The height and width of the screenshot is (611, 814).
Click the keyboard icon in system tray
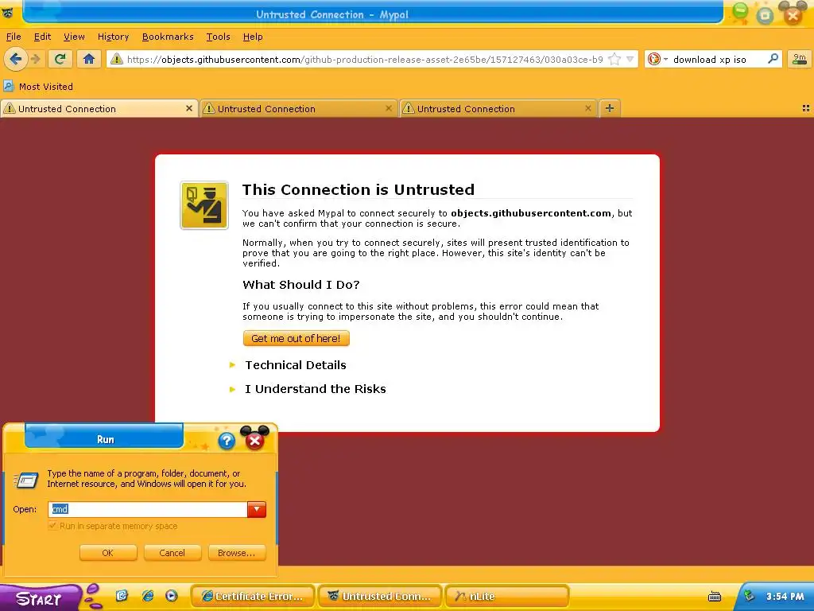pos(715,597)
